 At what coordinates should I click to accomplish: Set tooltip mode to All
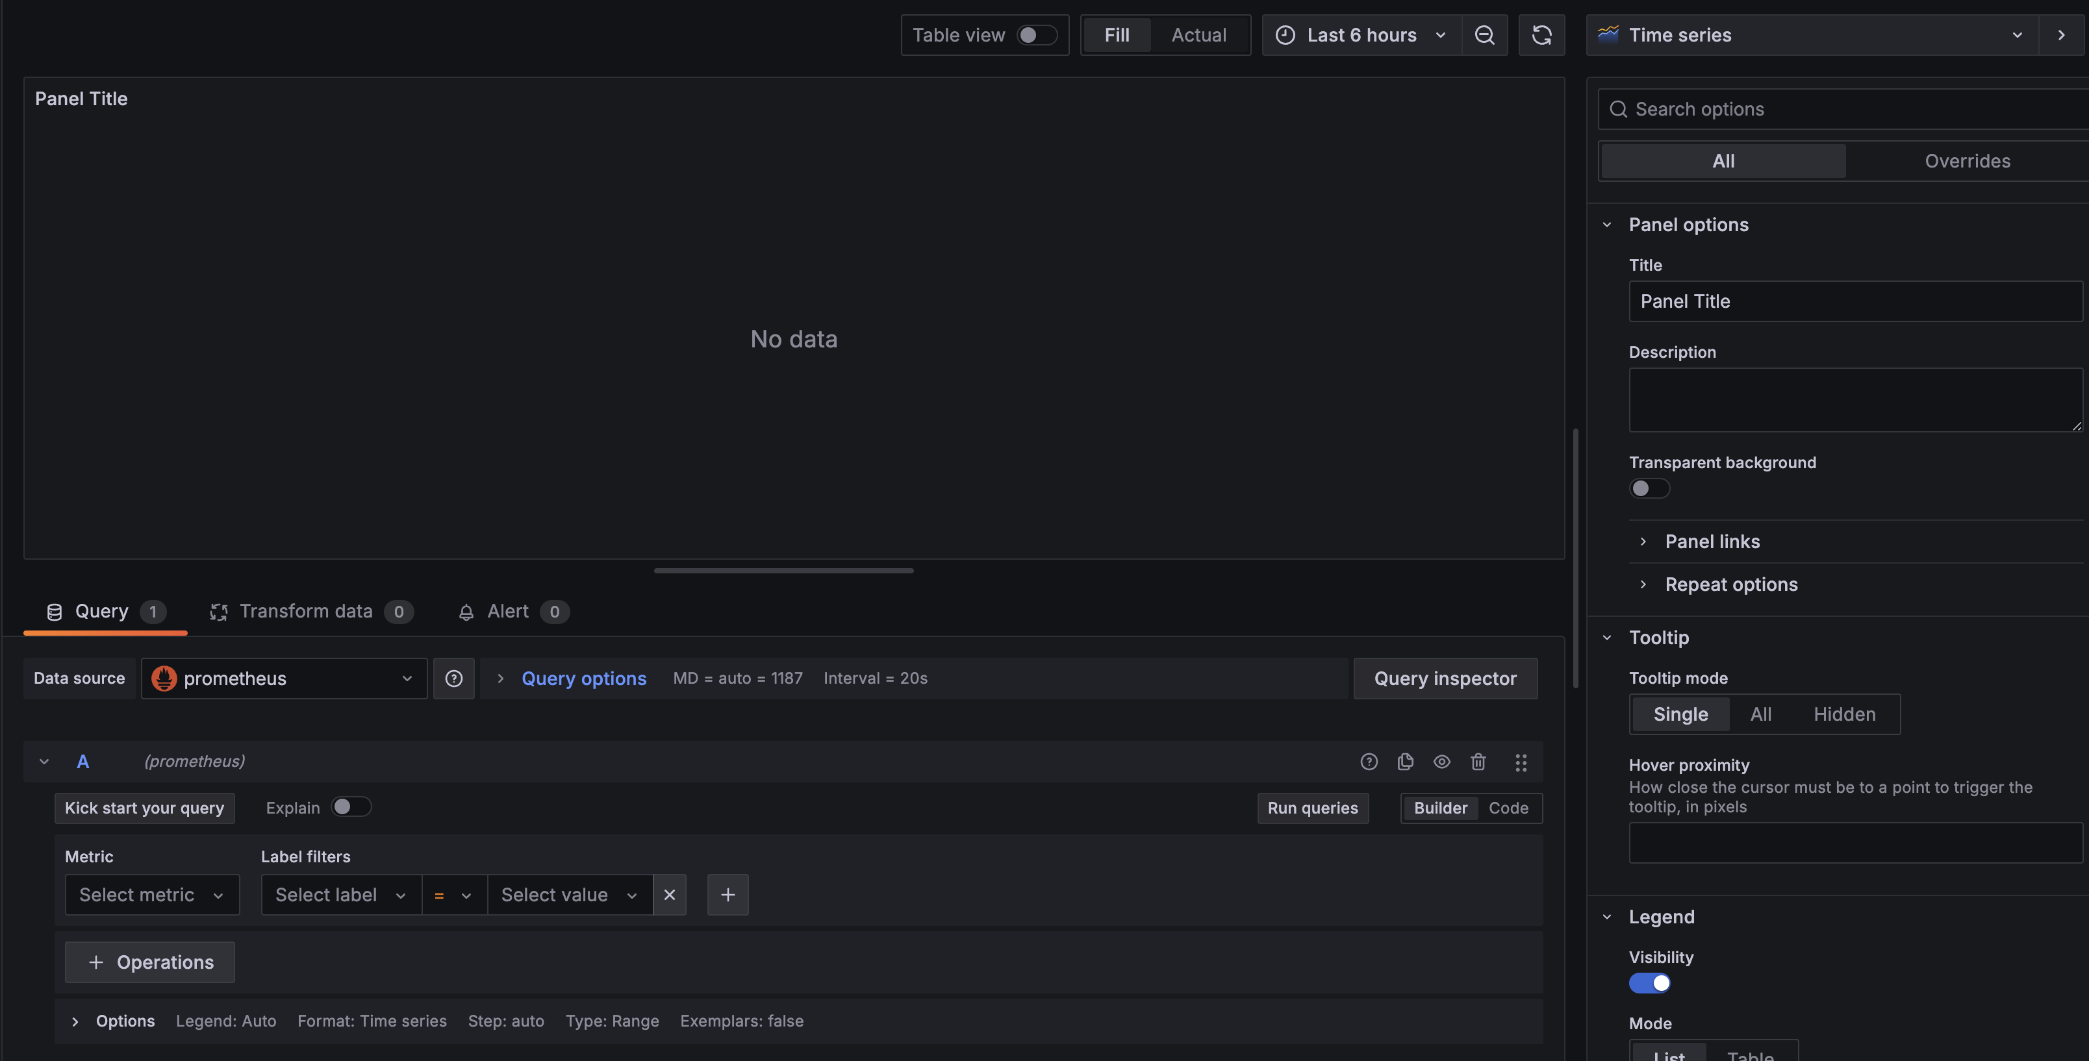(1760, 714)
